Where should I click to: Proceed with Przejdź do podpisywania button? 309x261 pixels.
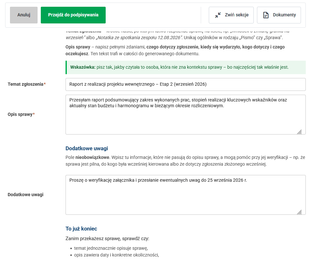pyautogui.click(x=73, y=15)
